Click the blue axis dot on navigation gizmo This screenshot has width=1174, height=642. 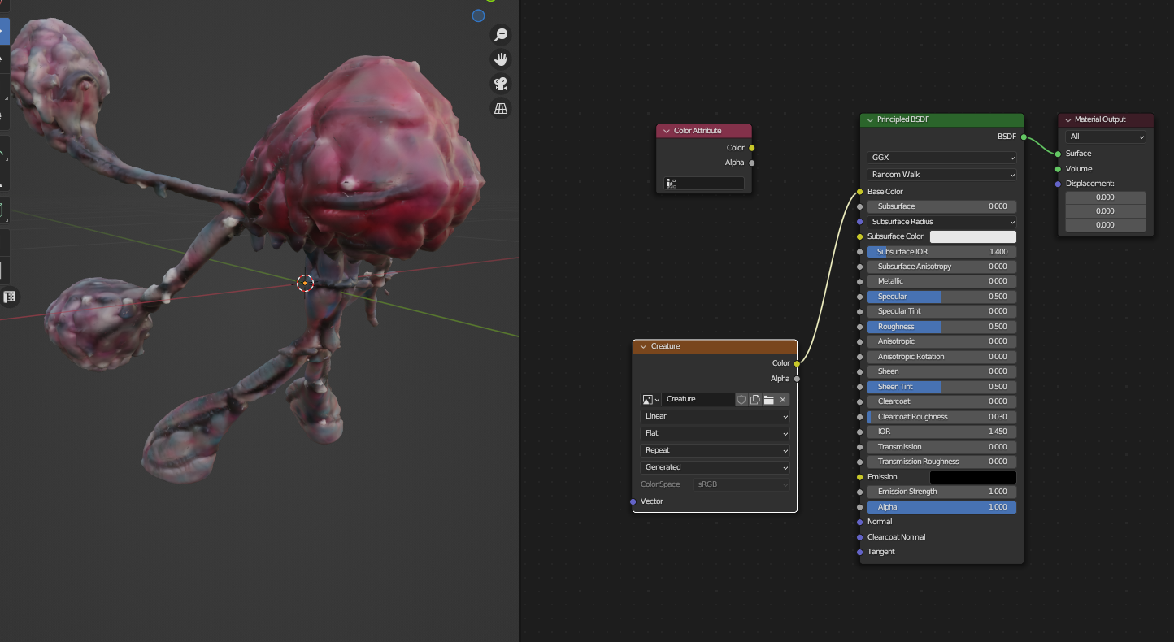(x=478, y=15)
